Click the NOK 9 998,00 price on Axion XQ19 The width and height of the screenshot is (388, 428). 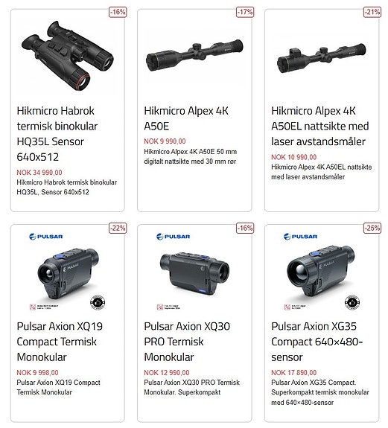point(37,373)
